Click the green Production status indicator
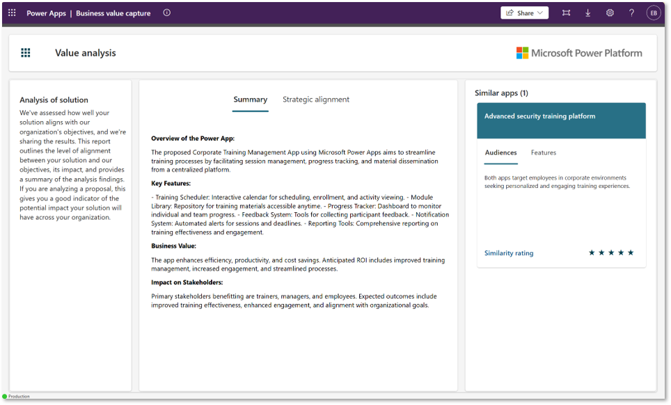 pos(5,397)
